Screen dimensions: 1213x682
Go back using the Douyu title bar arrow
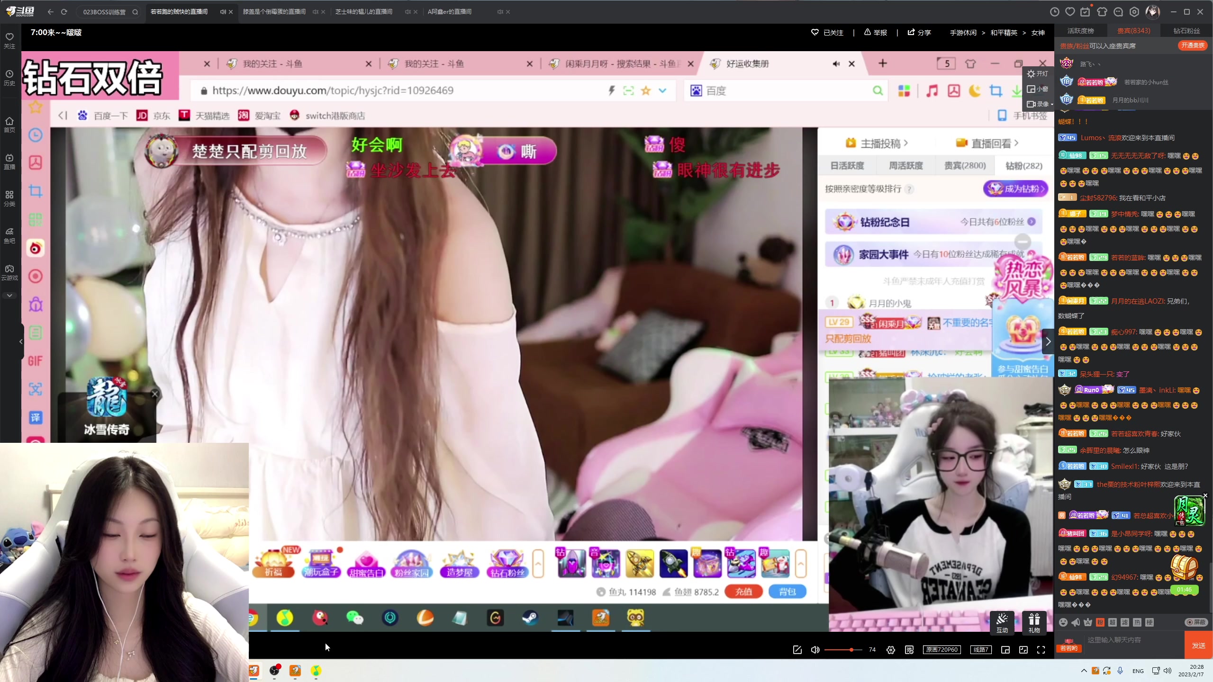point(51,12)
